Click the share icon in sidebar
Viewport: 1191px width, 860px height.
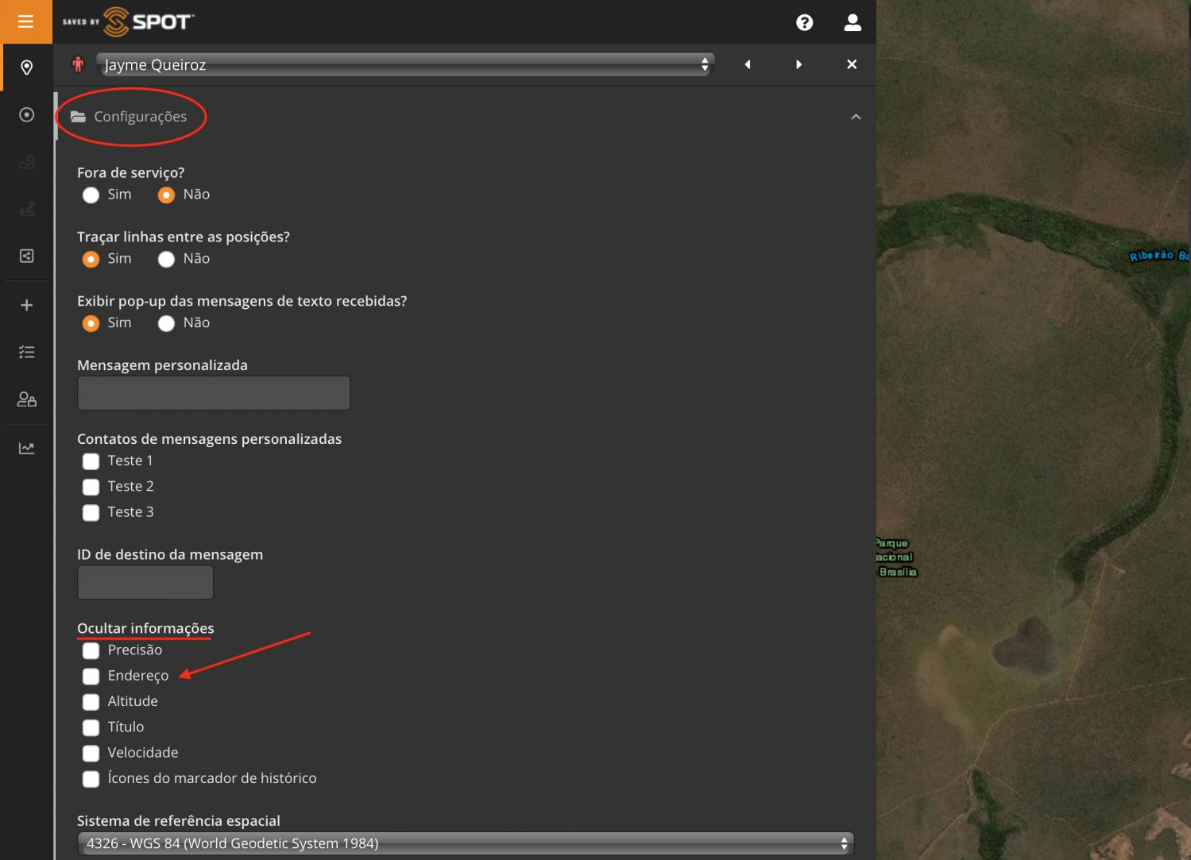(26, 256)
